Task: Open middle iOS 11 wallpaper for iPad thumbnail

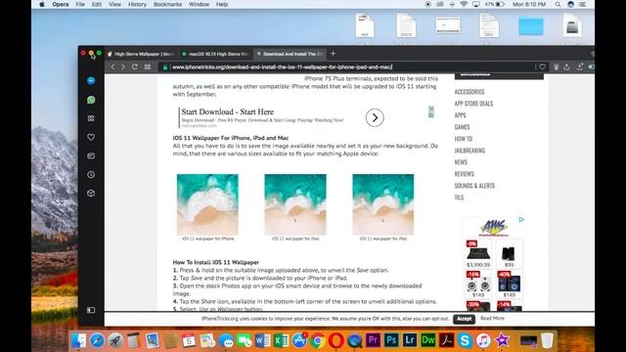Action: click(x=295, y=204)
